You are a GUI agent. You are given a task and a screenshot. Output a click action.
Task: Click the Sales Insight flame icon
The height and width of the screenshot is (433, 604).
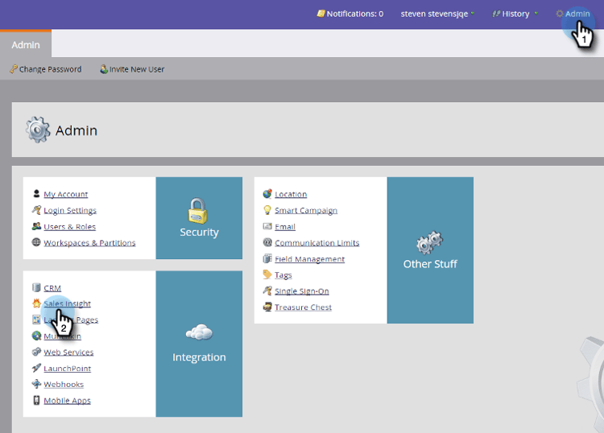pyautogui.click(x=36, y=303)
